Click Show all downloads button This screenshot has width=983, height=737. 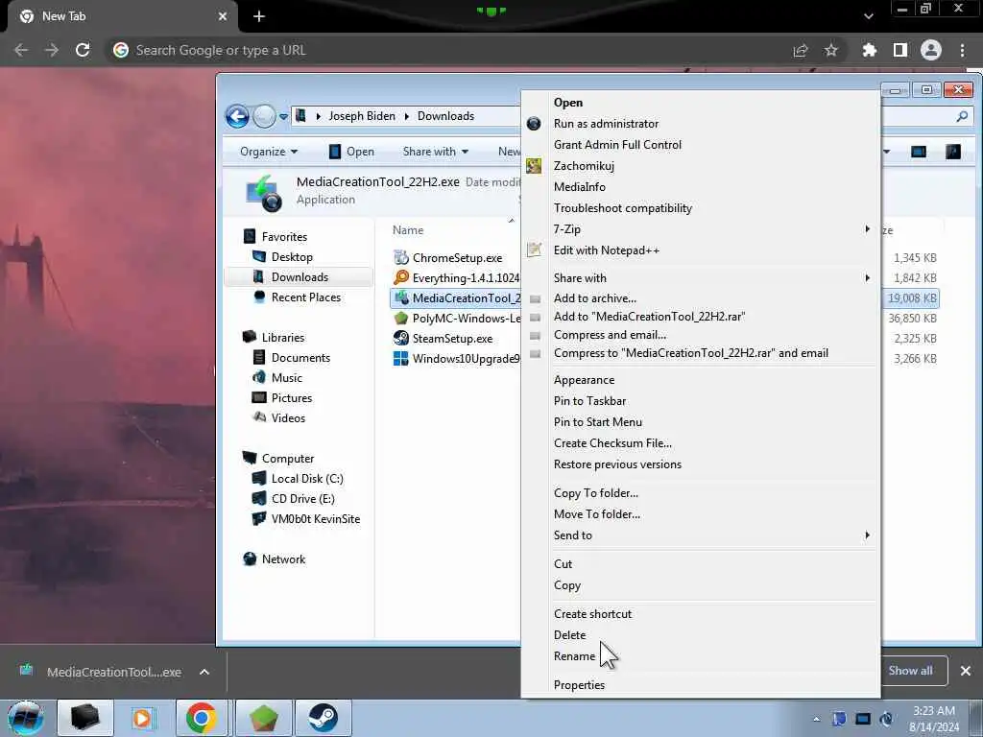coord(910,671)
